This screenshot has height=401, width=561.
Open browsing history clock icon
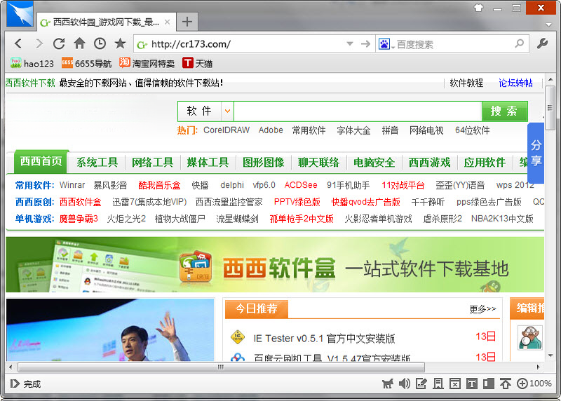(100, 43)
